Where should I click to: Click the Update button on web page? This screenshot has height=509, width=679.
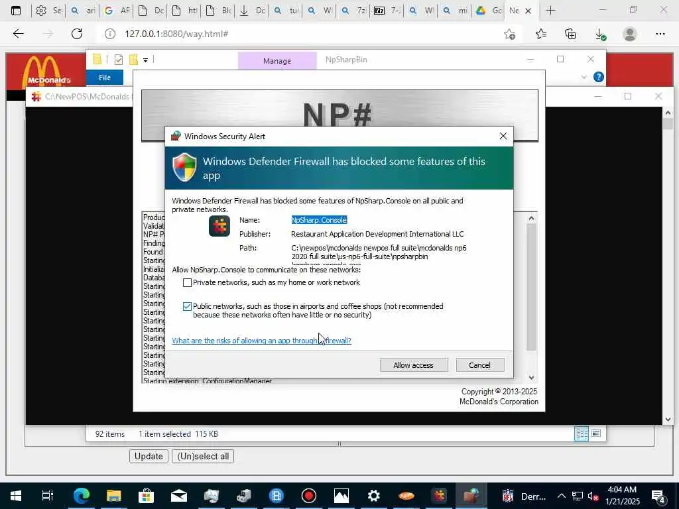point(149,456)
